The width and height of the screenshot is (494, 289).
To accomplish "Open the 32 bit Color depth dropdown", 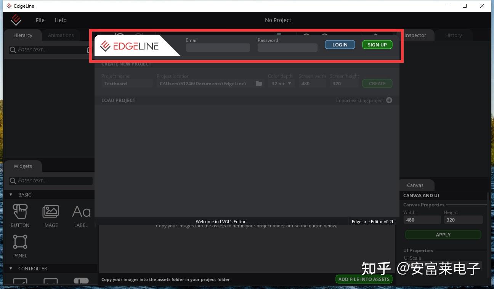I will coord(281,83).
